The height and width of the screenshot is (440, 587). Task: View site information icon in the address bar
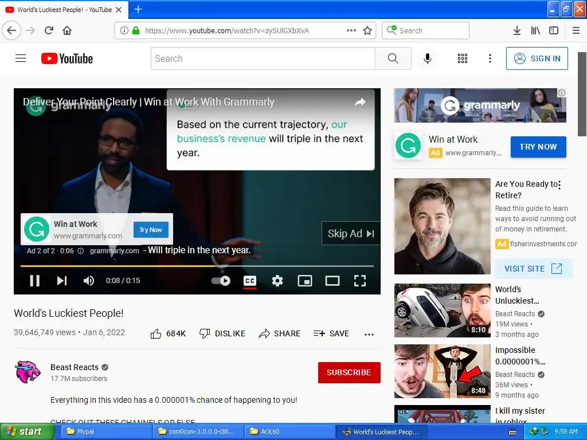(x=124, y=30)
